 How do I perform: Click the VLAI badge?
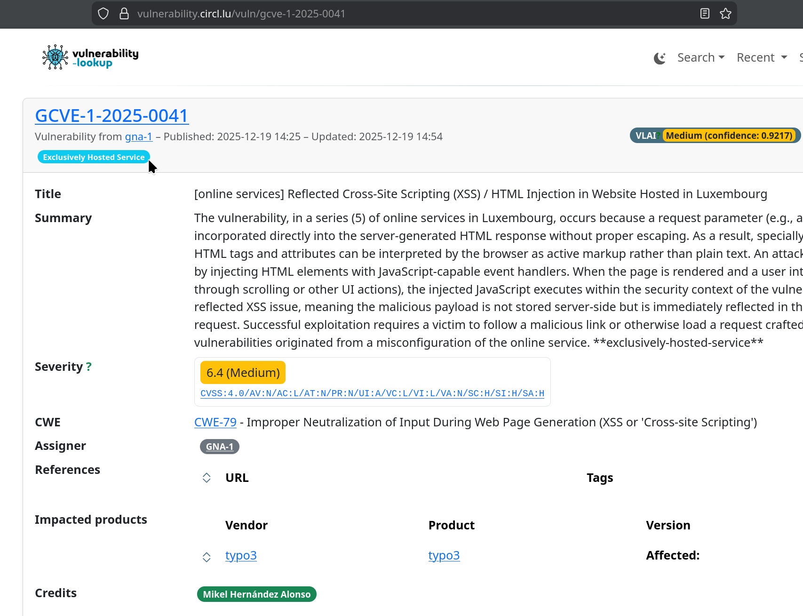click(646, 135)
